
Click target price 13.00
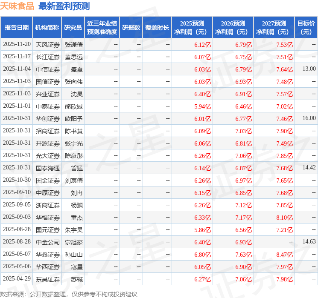click(x=309, y=69)
